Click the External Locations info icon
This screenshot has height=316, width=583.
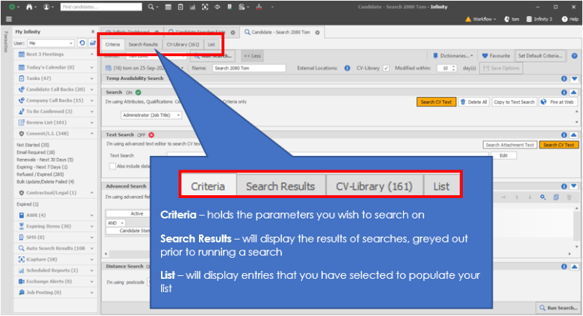tap(346, 68)
